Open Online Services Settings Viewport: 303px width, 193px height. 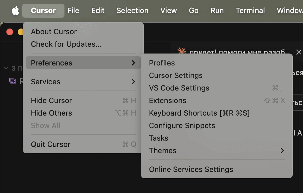coord(217,169)
